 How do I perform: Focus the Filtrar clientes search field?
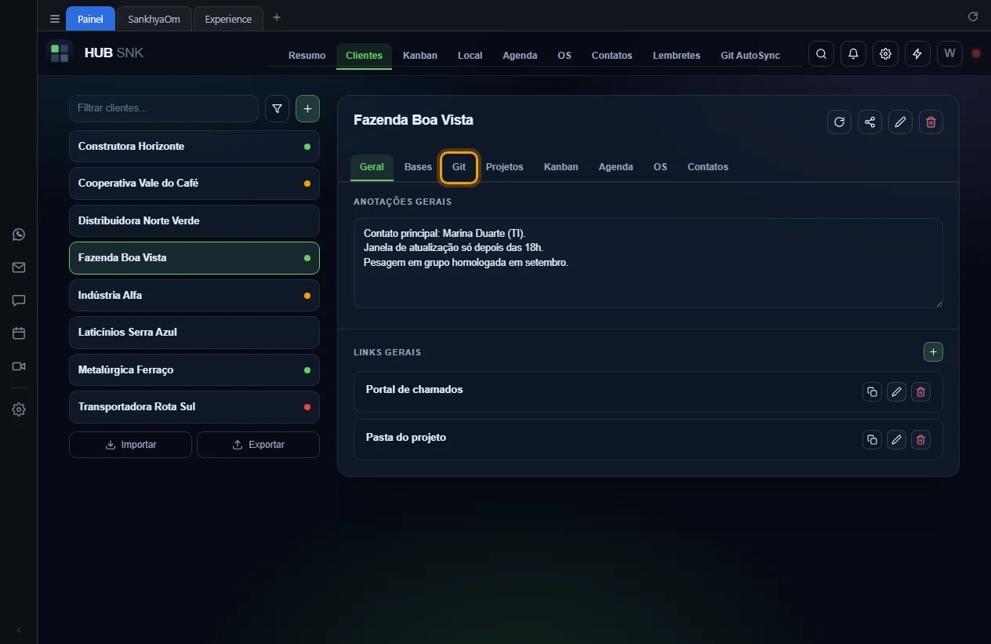pyautogui.click(x=164, y=108)
